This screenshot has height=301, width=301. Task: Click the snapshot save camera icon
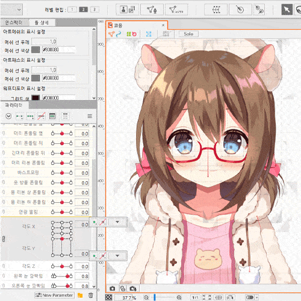(133, 288)
